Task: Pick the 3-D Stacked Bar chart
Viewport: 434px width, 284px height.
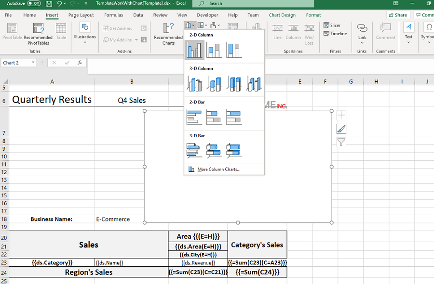Action: click(x=214, y=151)
